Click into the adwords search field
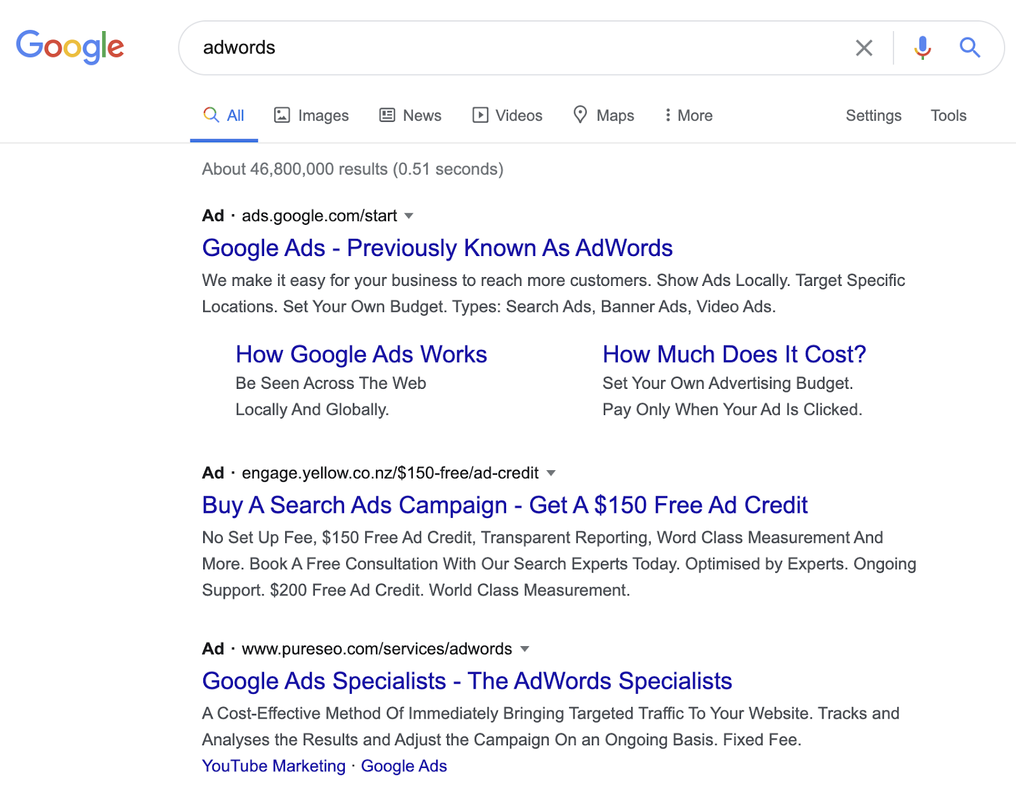 508,48
